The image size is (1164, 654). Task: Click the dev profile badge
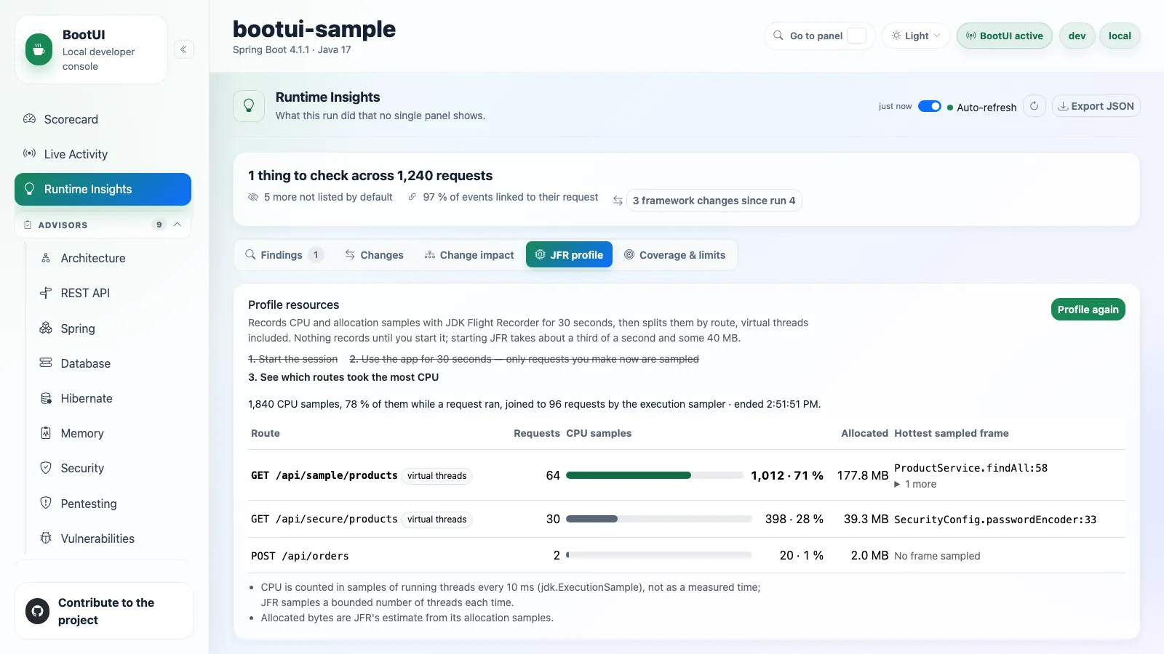point(1077,36)
